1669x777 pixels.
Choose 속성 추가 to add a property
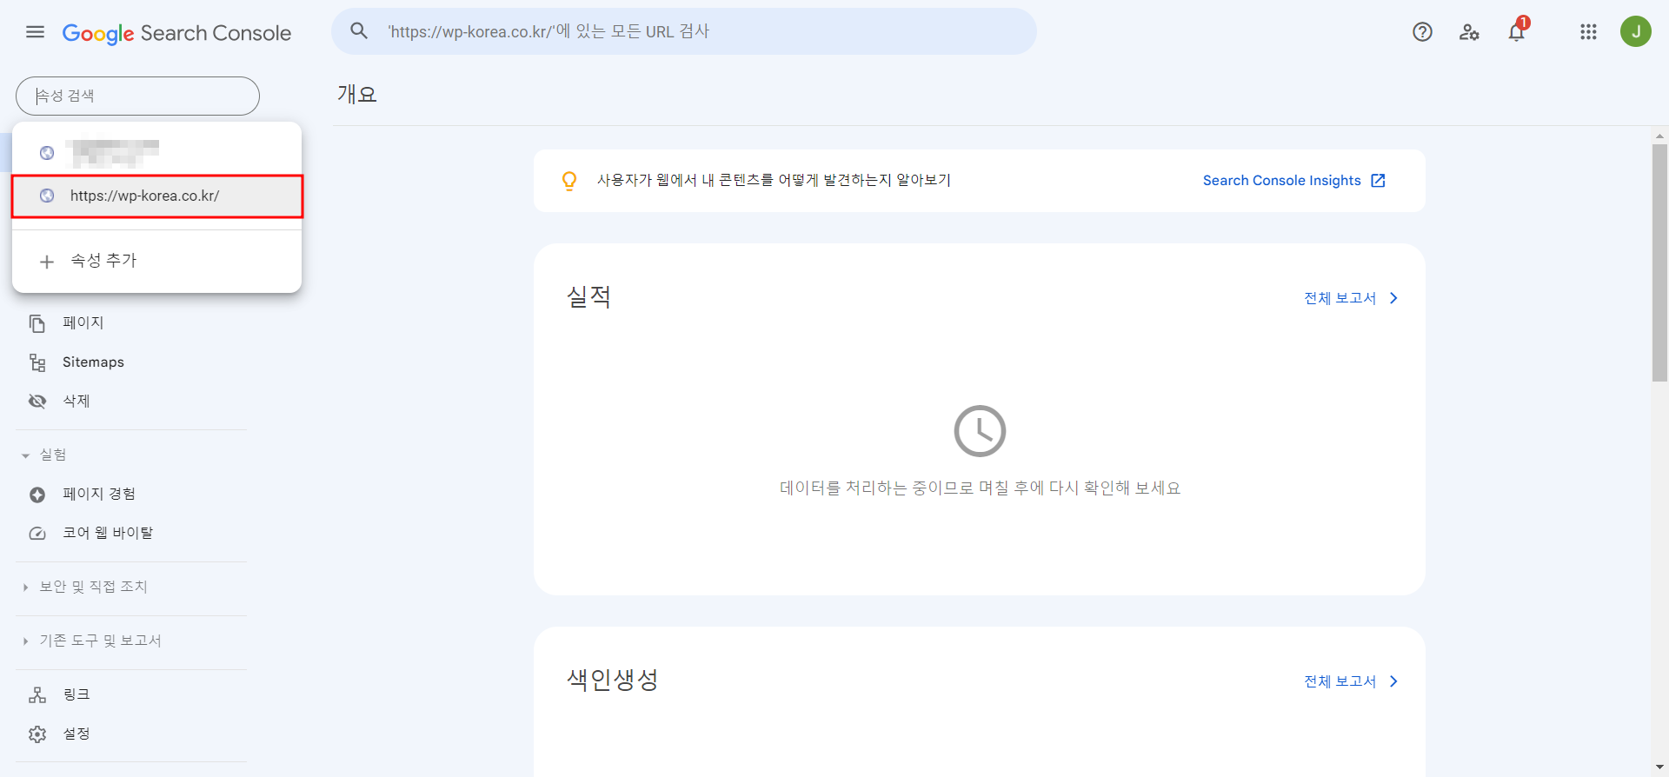click(157, 261)
